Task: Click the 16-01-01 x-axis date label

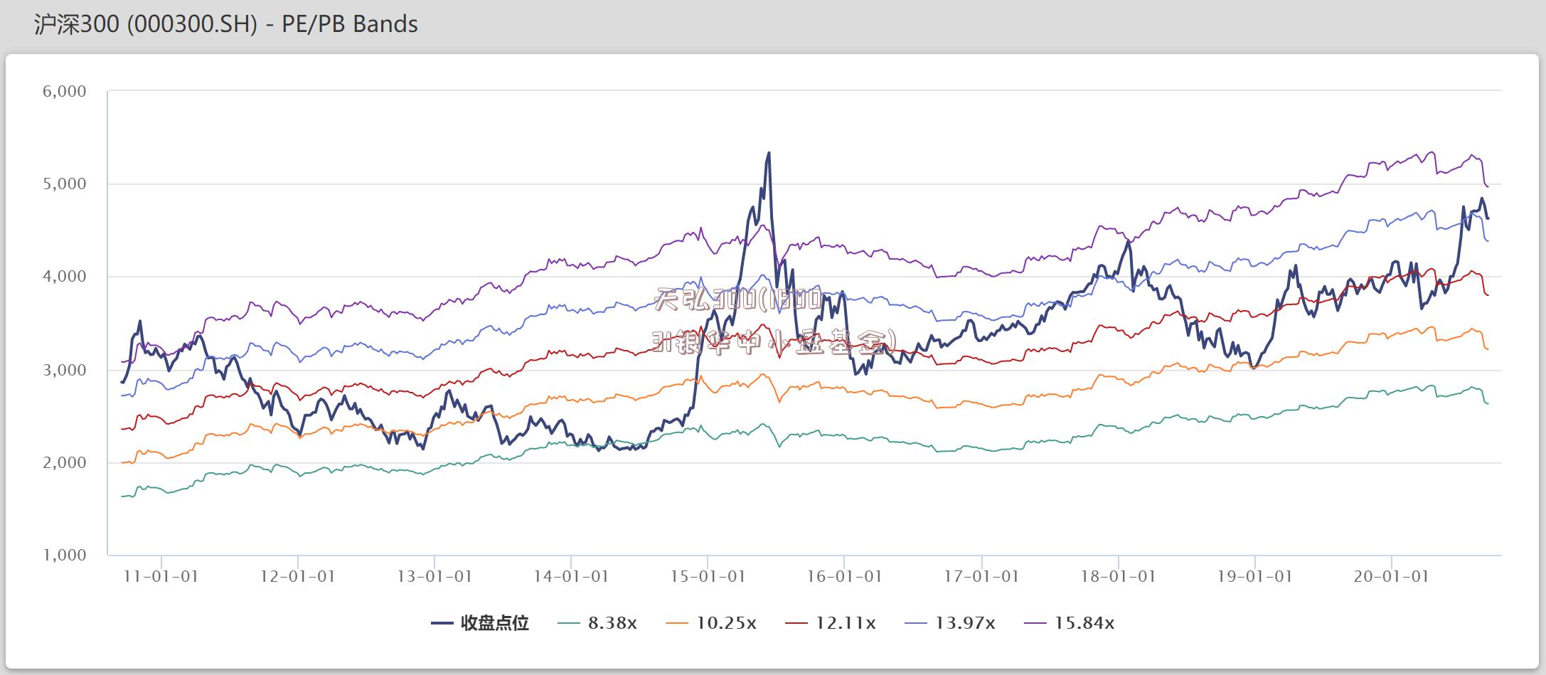Action: 844,576
